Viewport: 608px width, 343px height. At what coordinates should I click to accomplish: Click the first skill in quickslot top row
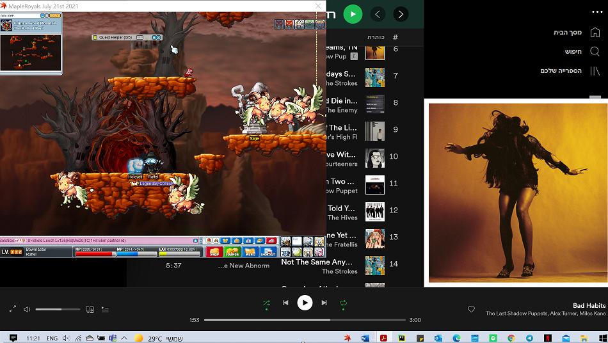[x=285, y=241]
